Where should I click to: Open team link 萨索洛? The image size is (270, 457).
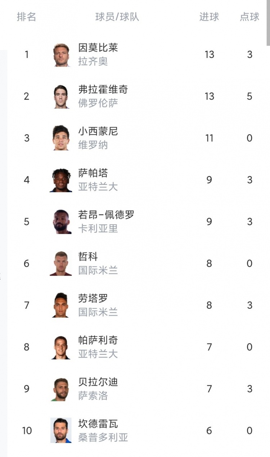coord(93,395)
